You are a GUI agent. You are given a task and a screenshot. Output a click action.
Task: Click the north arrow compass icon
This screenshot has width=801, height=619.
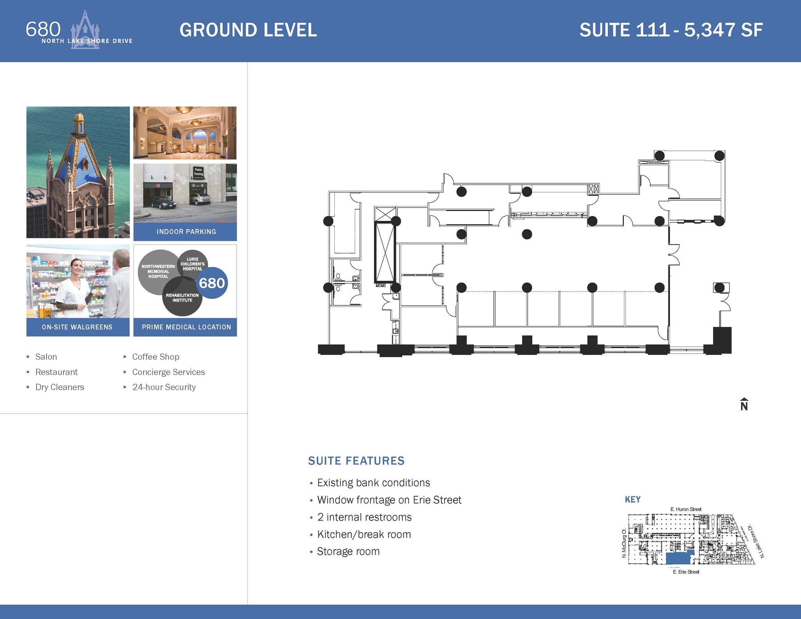[x=744, y=404]
